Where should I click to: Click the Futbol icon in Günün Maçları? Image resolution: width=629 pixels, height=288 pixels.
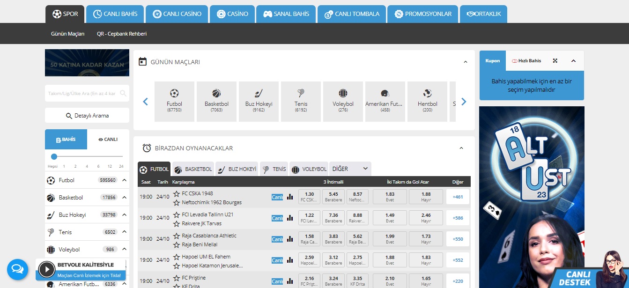click(x=174, y=93)
